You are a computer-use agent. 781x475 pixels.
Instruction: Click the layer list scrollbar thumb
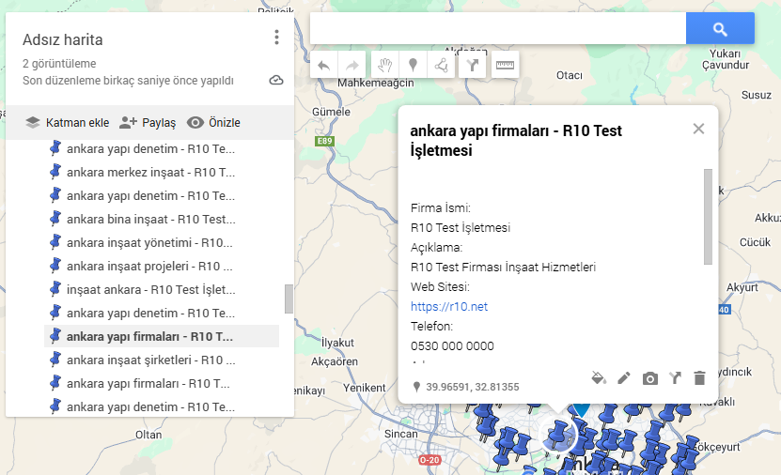point(289,299)
